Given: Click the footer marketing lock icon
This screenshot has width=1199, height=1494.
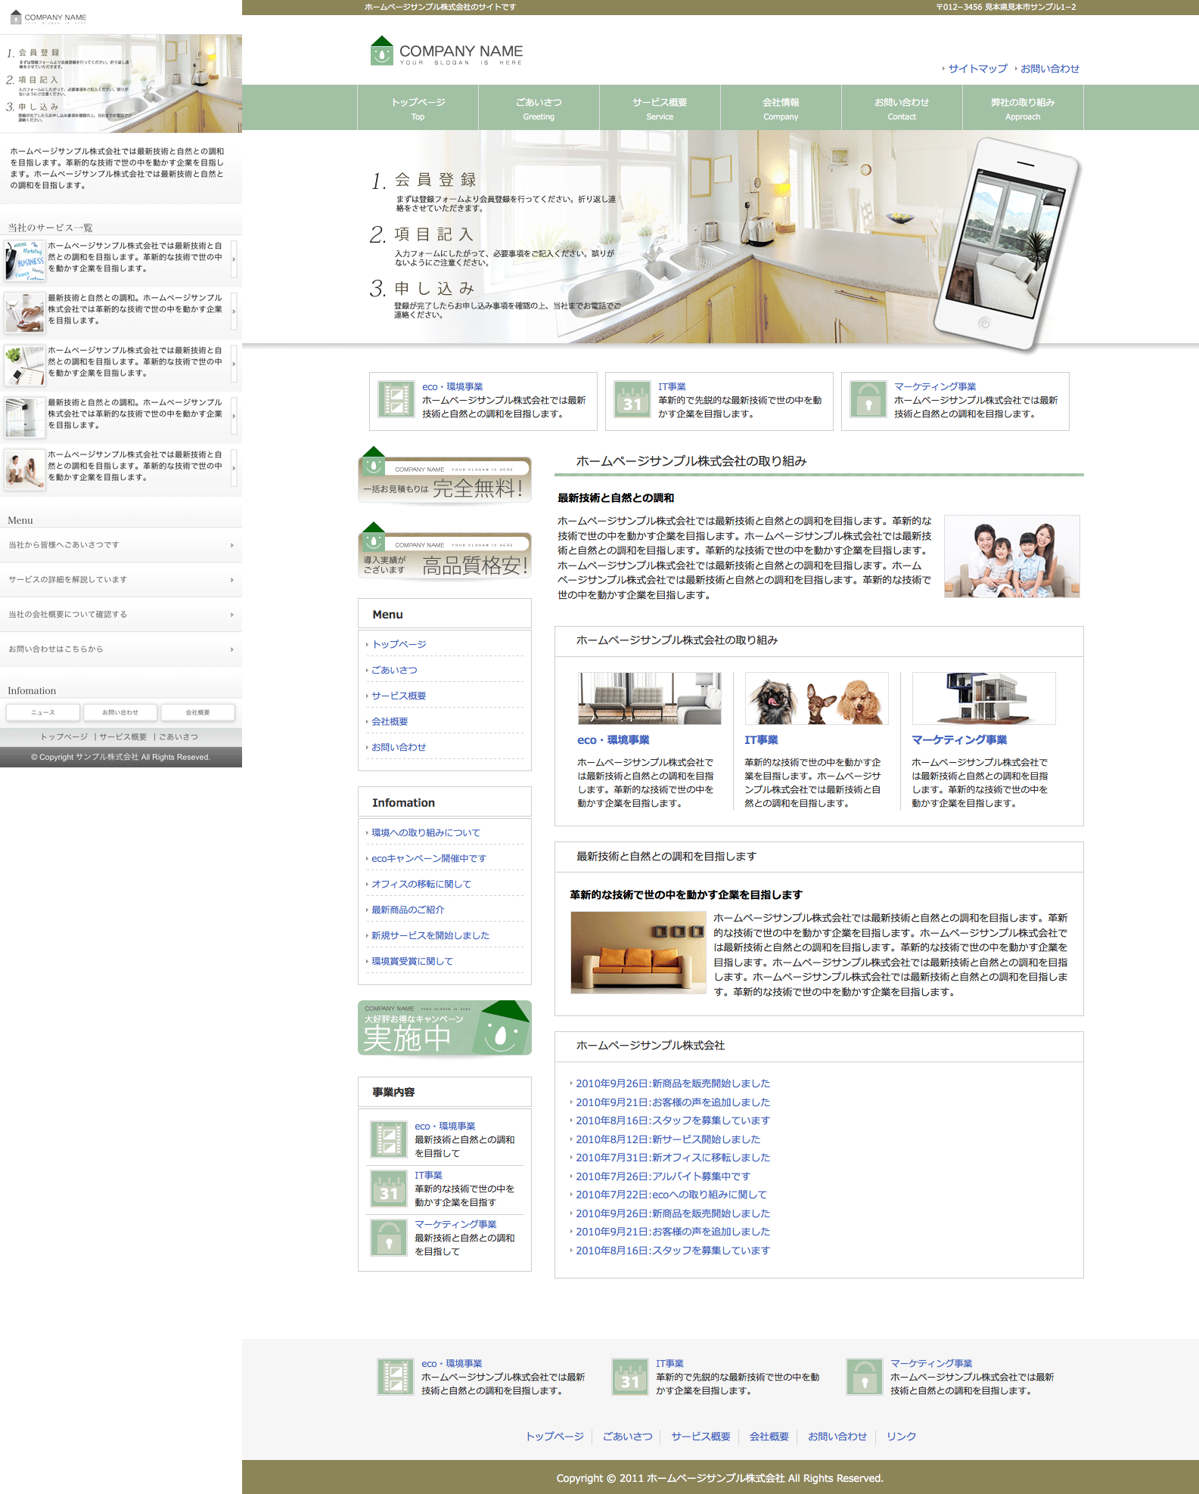Looking at the screenshot, I should pos(865,1377).
